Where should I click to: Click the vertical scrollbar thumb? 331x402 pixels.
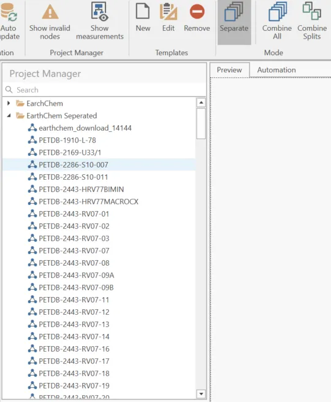[x=201, y=123]
